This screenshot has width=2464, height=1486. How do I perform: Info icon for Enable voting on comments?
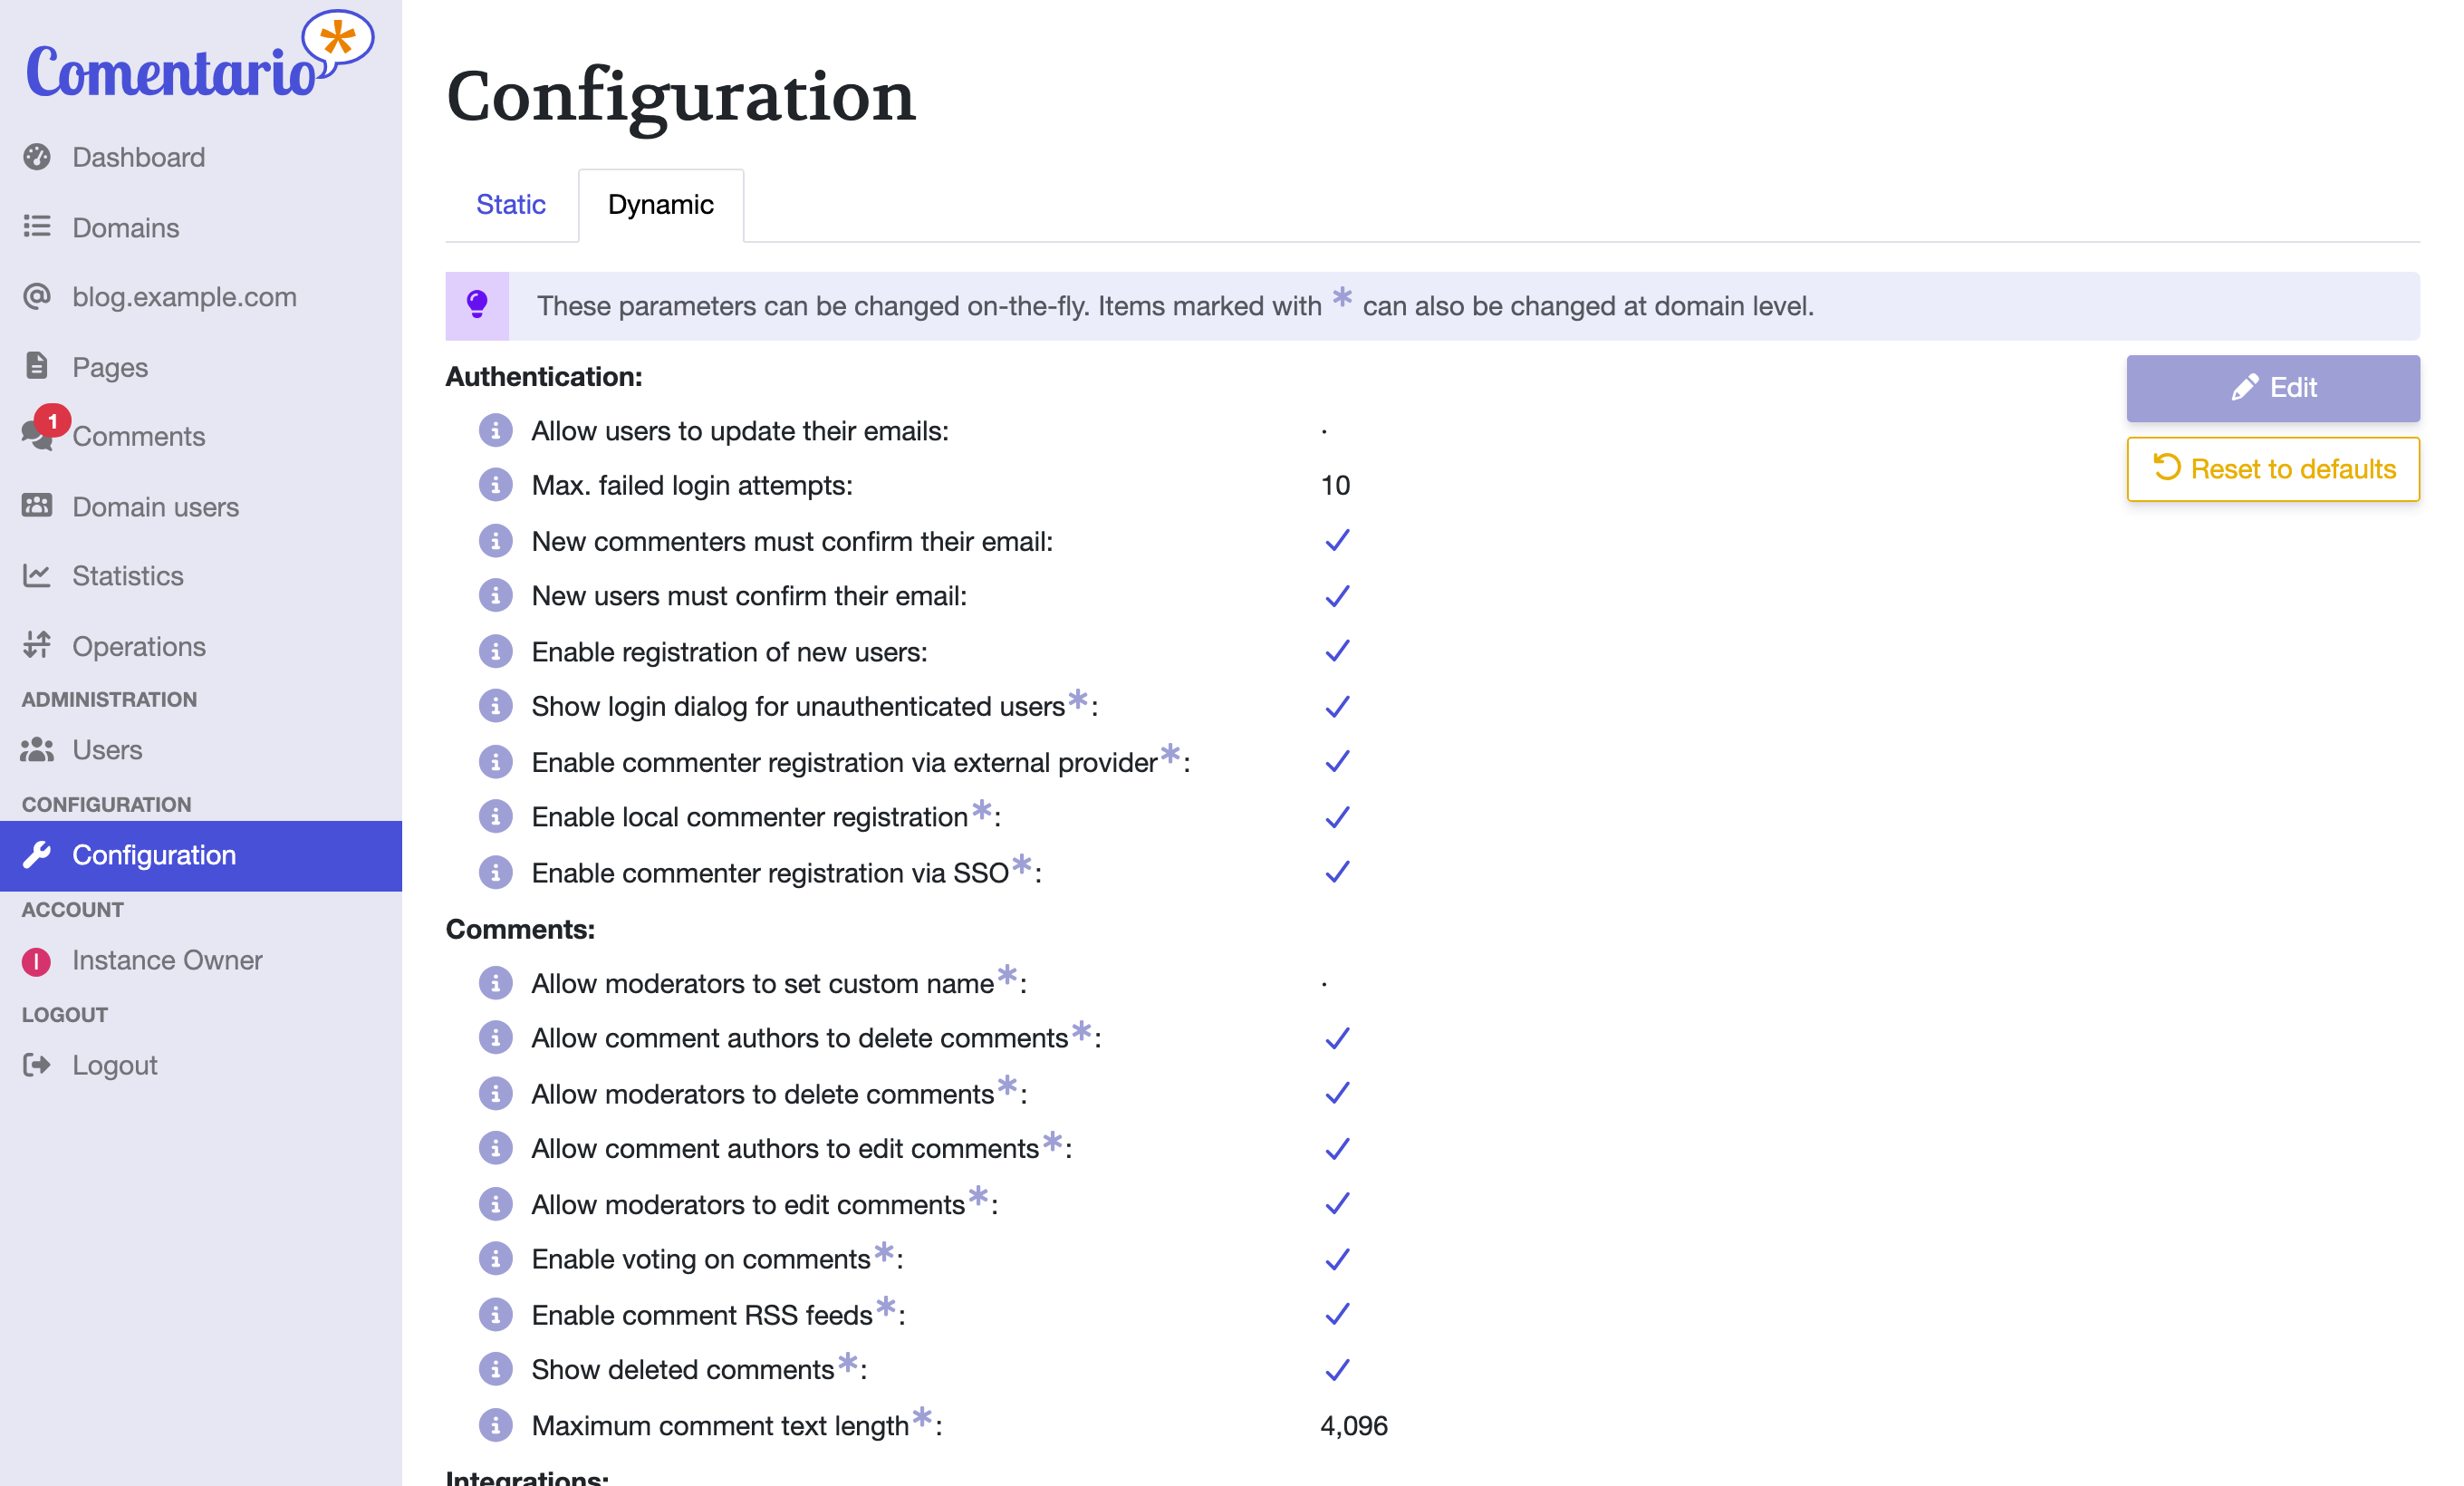point(495,1259)
